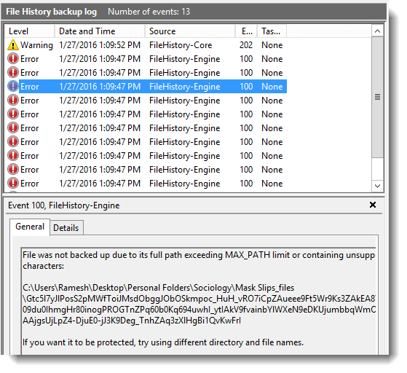Select the second Error event row
Viewport: 407px width, 373px height.
click(146, 72)
